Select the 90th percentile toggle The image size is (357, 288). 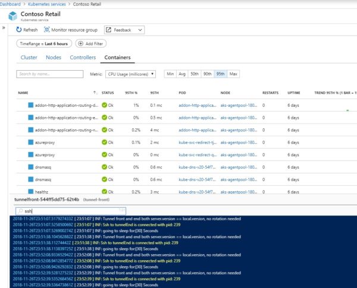[x=208, y=74]
